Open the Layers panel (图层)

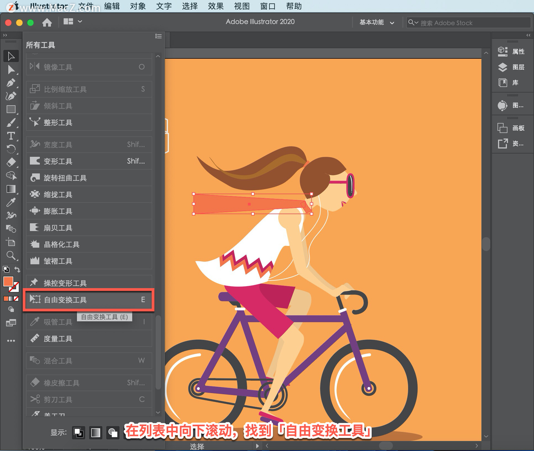coord(512,67)
